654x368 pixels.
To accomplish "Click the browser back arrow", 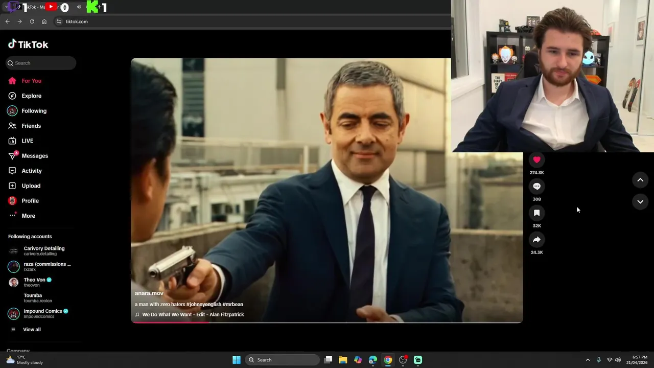I will [x=7, y=21].
